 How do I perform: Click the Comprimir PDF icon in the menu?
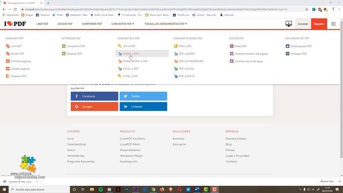tap(64, 46)
